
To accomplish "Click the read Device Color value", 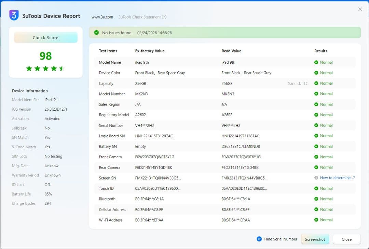I will (x=246, y=73).
